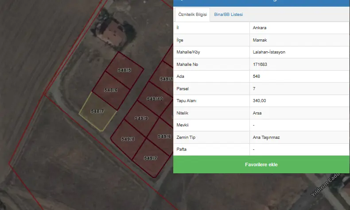Click the 'Ana Taşınmaz' value

point(266,137)
